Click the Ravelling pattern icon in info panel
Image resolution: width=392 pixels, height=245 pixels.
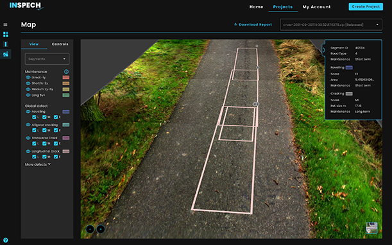coord(349,67)
